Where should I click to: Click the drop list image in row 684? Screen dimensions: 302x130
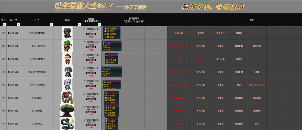(x=112, y=98)
